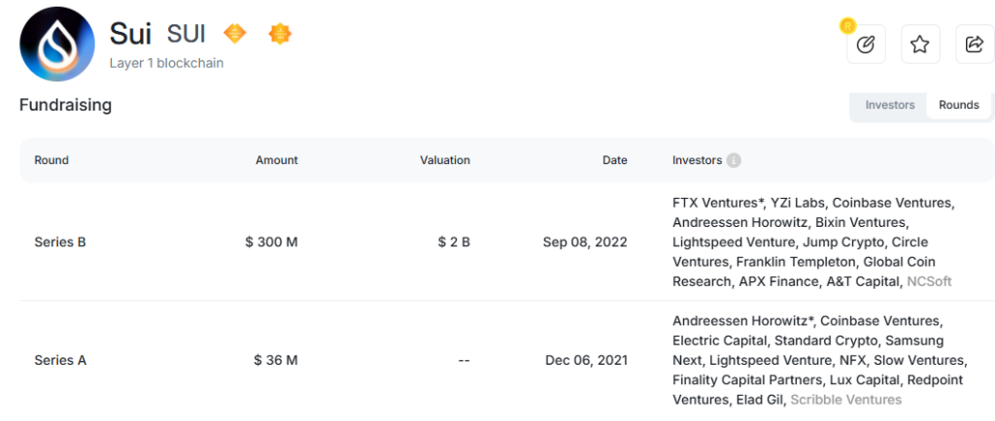Click the Sui logo avatar
This screenshot has width=995, height=421.
point(57,45)
